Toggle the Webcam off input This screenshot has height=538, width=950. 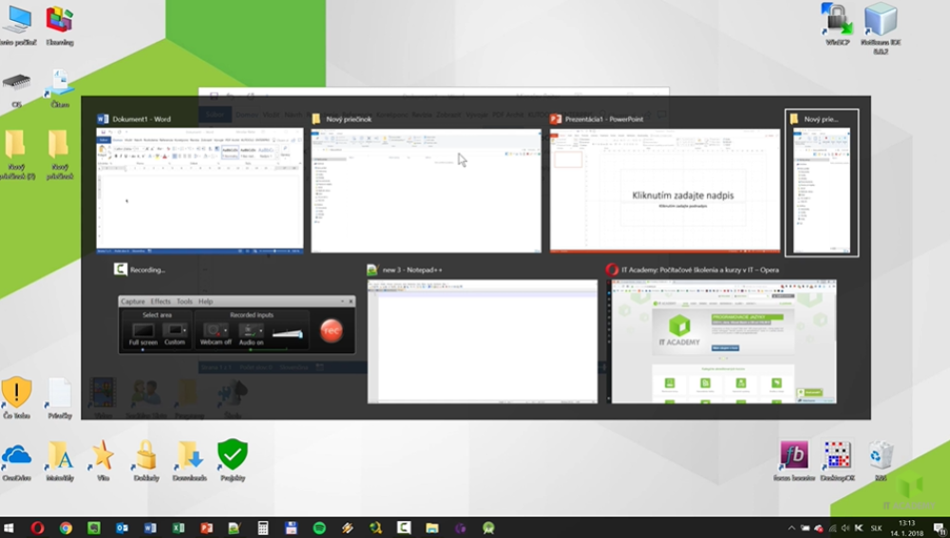pyautogui.click(x=215, y=331)
